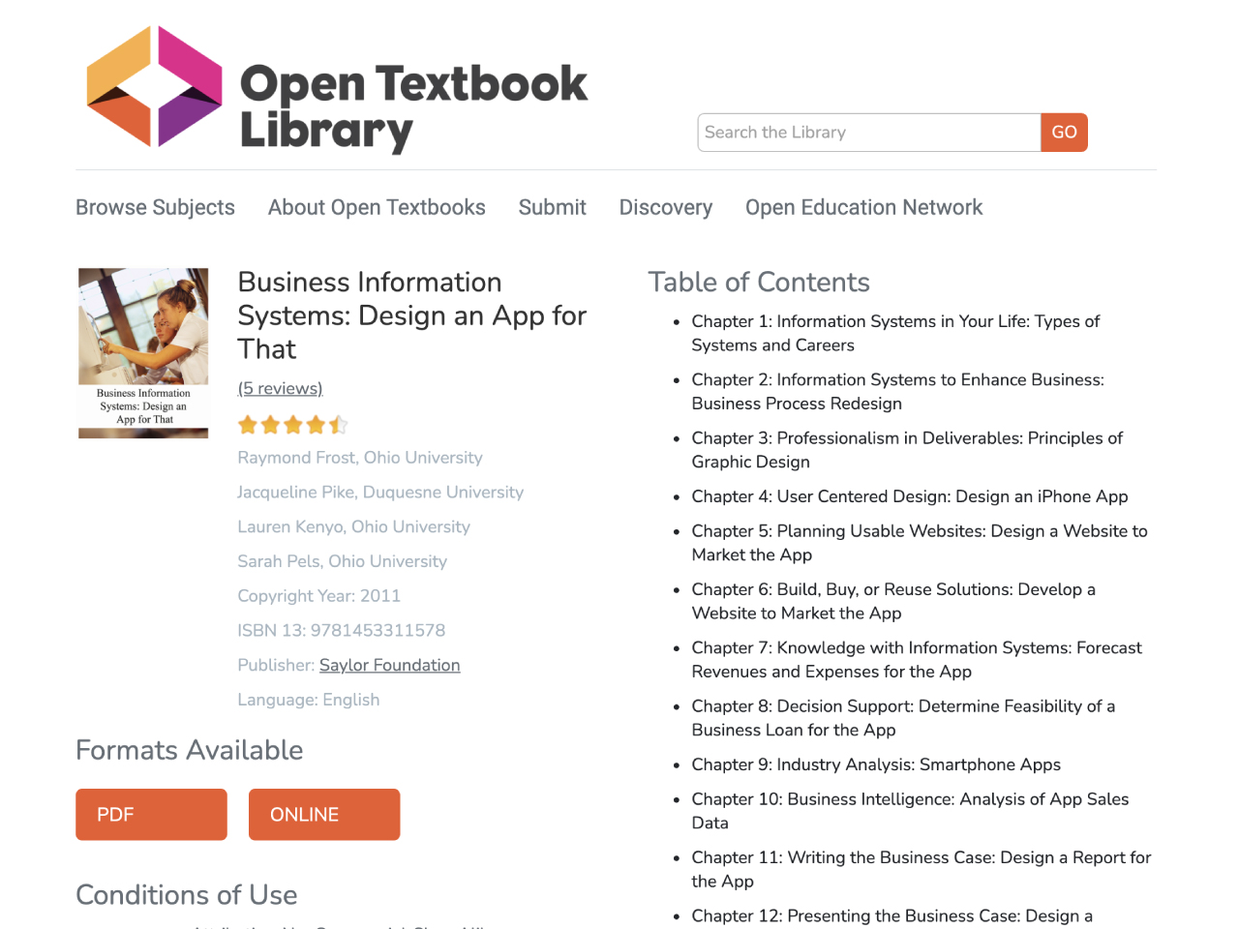Click the Formats Available heading

[x=190, y=750]
